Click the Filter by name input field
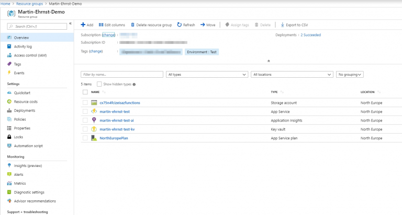The width and height of the screenshot is (402, 215). pyautogui.click(x=122, y=75)
